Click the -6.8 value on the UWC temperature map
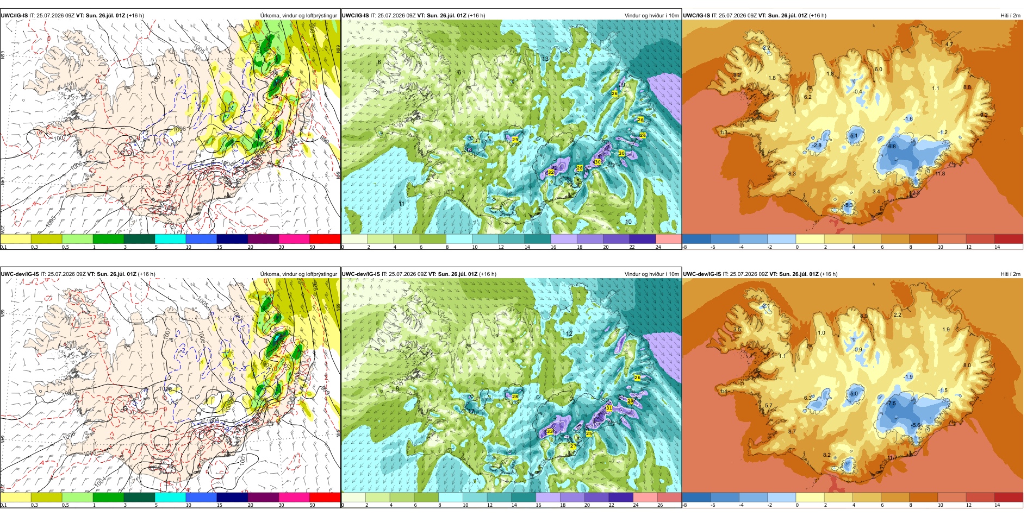 (891, 146)
